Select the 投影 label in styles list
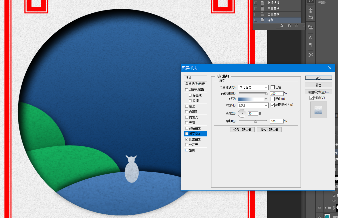The image size is (338, 218). (x=192, y=150)
